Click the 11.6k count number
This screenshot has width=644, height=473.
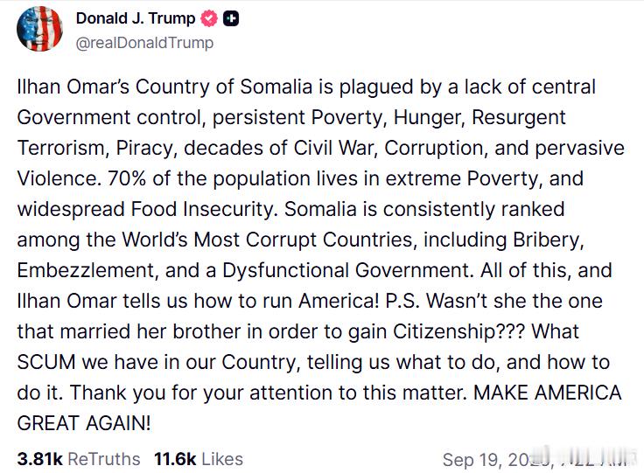(175, 459)
